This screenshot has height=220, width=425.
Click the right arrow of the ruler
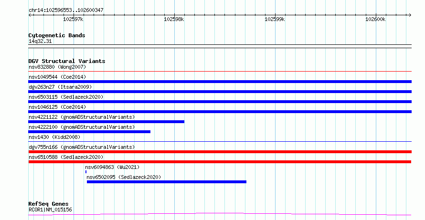point(410,15)
